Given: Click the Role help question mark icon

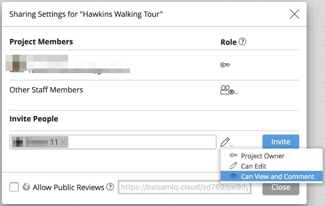Looking at the screenshot, I should click(x=242, y=42).
